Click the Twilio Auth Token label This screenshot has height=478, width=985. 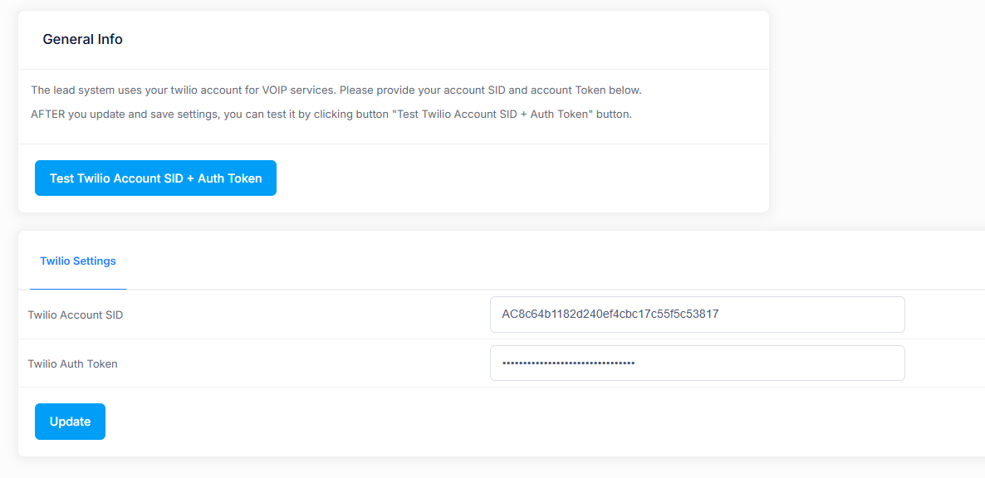[72, 363]
